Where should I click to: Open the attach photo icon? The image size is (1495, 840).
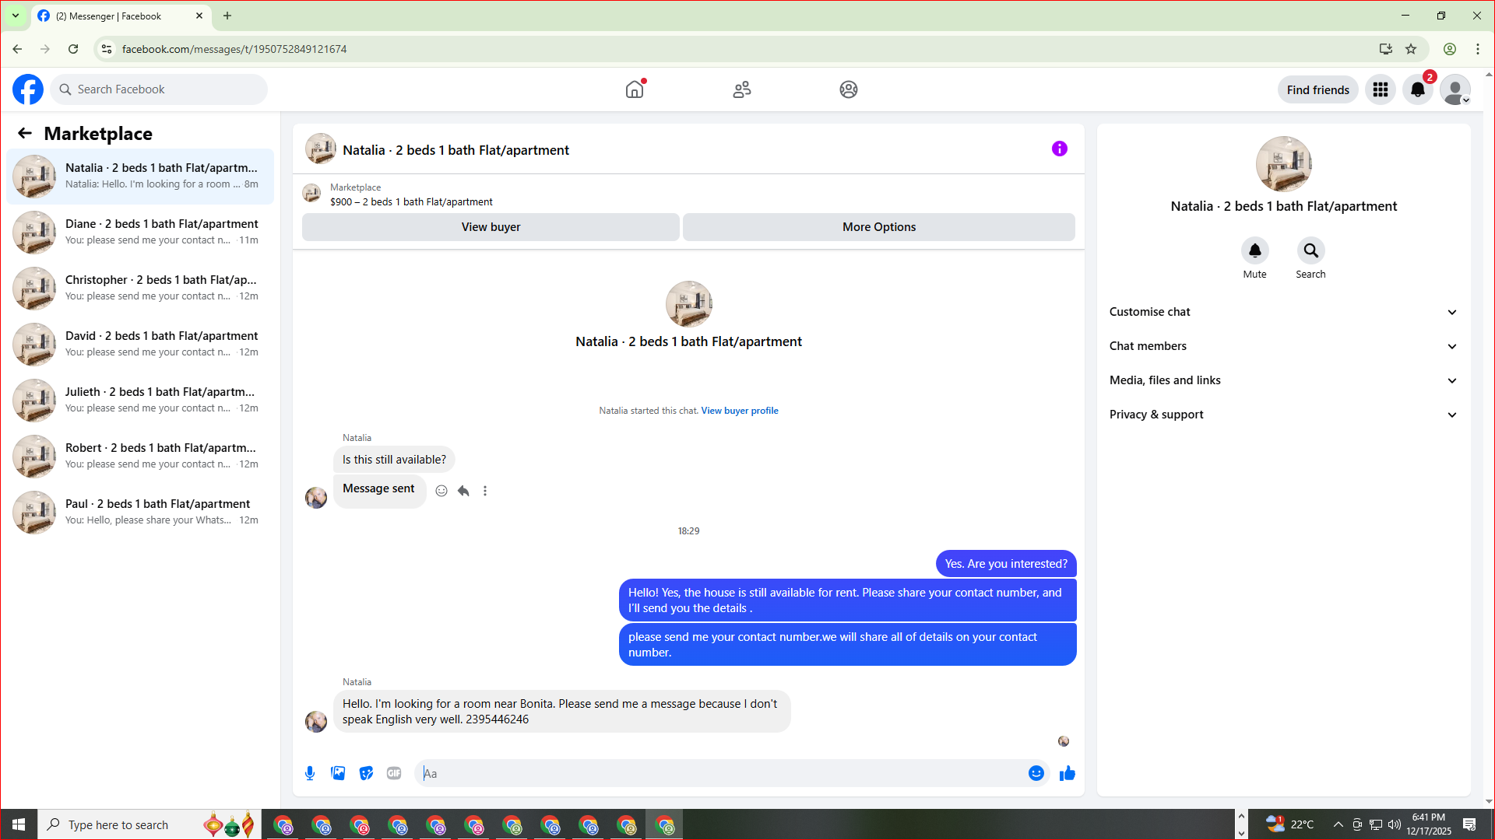(338, 773)
